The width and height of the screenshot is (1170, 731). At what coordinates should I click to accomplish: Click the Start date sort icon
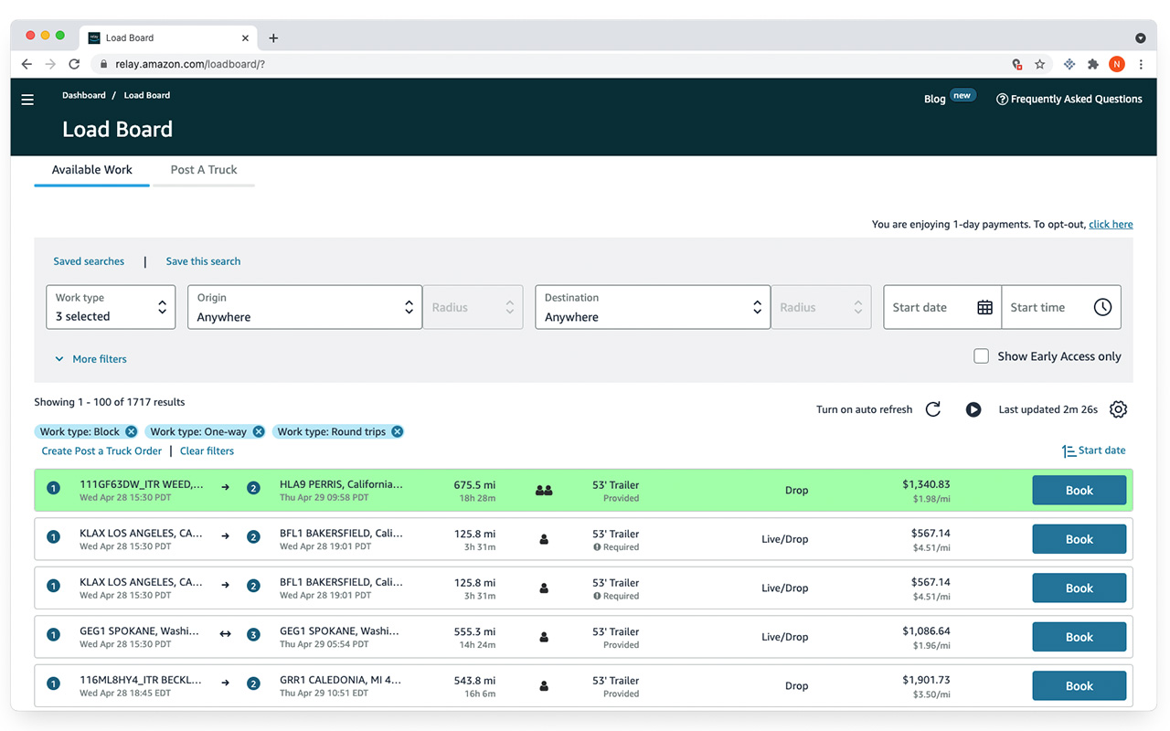[1069, 450]
